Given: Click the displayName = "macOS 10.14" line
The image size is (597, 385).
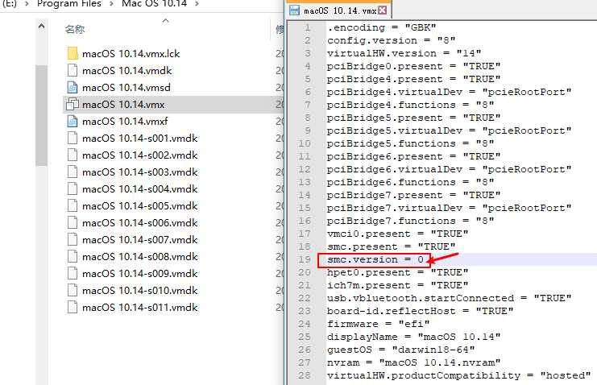Looking at the screenshot, I should (413, 337).
